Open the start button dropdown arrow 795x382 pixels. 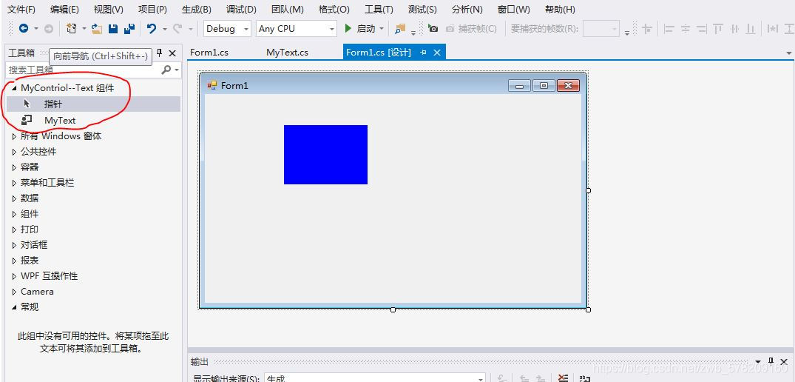pos(382,29)
